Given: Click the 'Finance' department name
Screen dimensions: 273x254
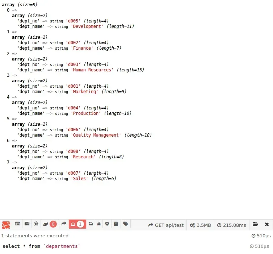Looking at the screenshot, I should tap(82, 48).
